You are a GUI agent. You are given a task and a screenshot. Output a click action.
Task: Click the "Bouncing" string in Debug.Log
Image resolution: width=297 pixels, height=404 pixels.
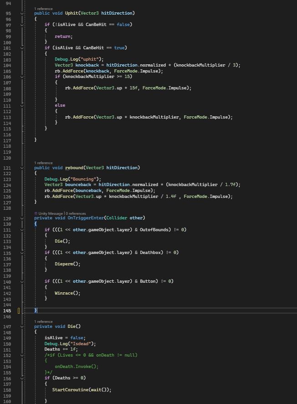click(87, 179)
